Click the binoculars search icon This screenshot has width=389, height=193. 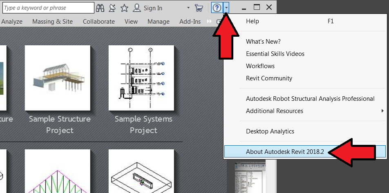(100, 8)
